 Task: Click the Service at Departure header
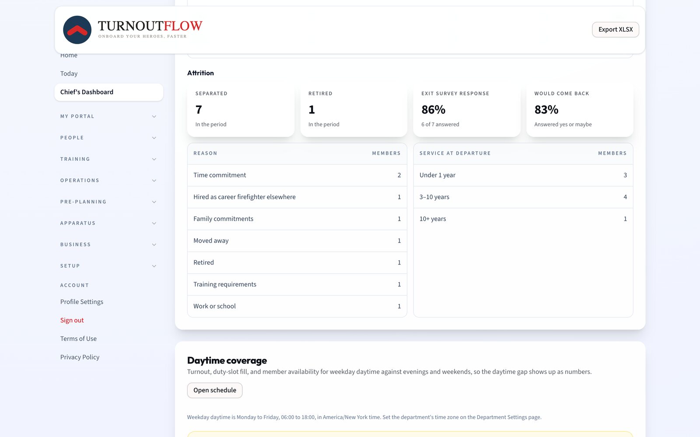click(x=455, y=153)
